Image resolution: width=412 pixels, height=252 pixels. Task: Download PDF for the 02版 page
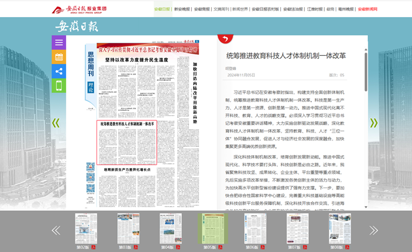coord(94,247)
